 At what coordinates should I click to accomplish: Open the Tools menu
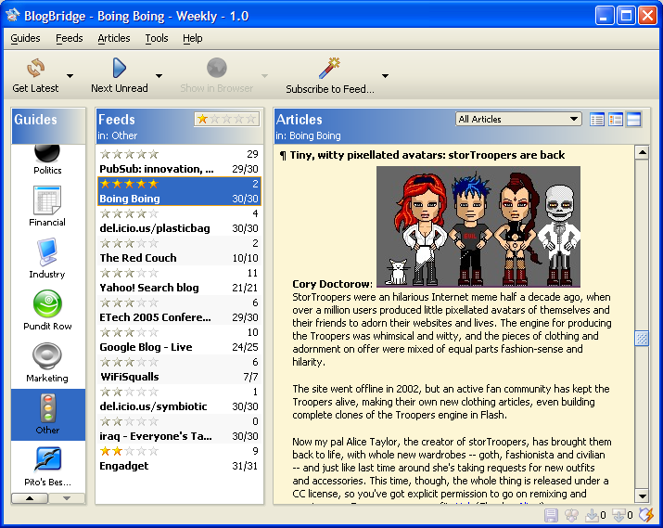[x=157, y=38]
